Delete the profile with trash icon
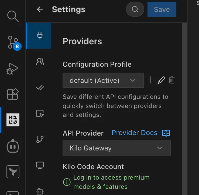Viewport: 199px width, 195px height. (172, 80)
